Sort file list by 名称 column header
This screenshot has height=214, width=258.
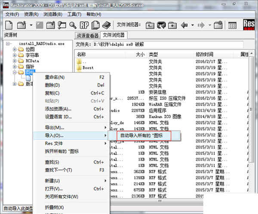100,54
